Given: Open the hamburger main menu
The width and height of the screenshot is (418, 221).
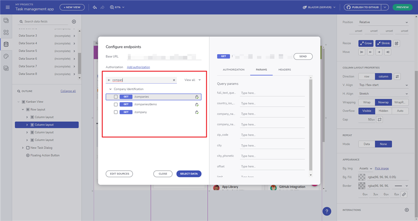Looking at the screenshot, I should [x=7, y=7].
